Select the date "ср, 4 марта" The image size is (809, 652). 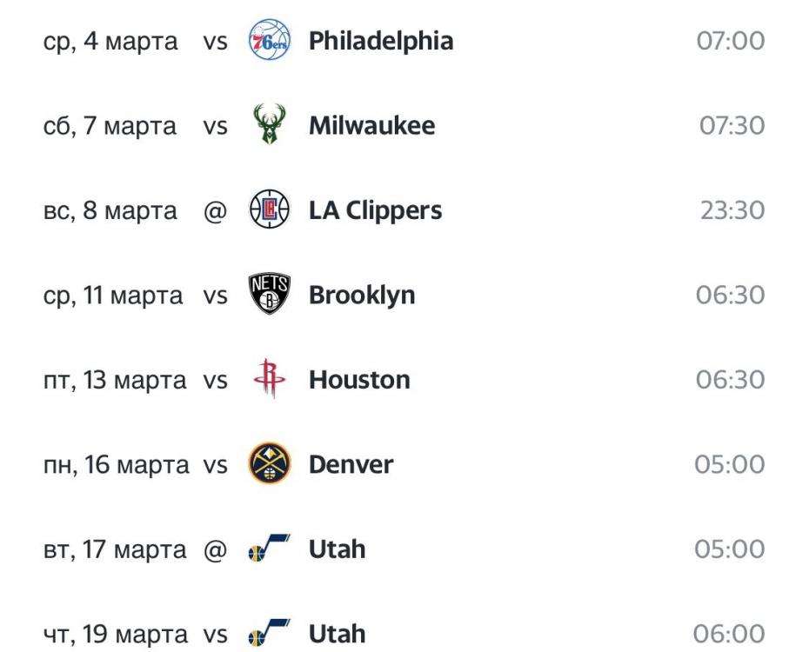[110, 42]
